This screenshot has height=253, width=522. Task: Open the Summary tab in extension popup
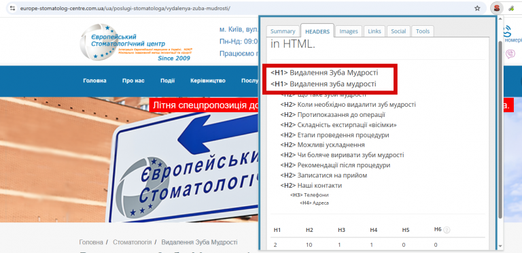pos(283,31)
